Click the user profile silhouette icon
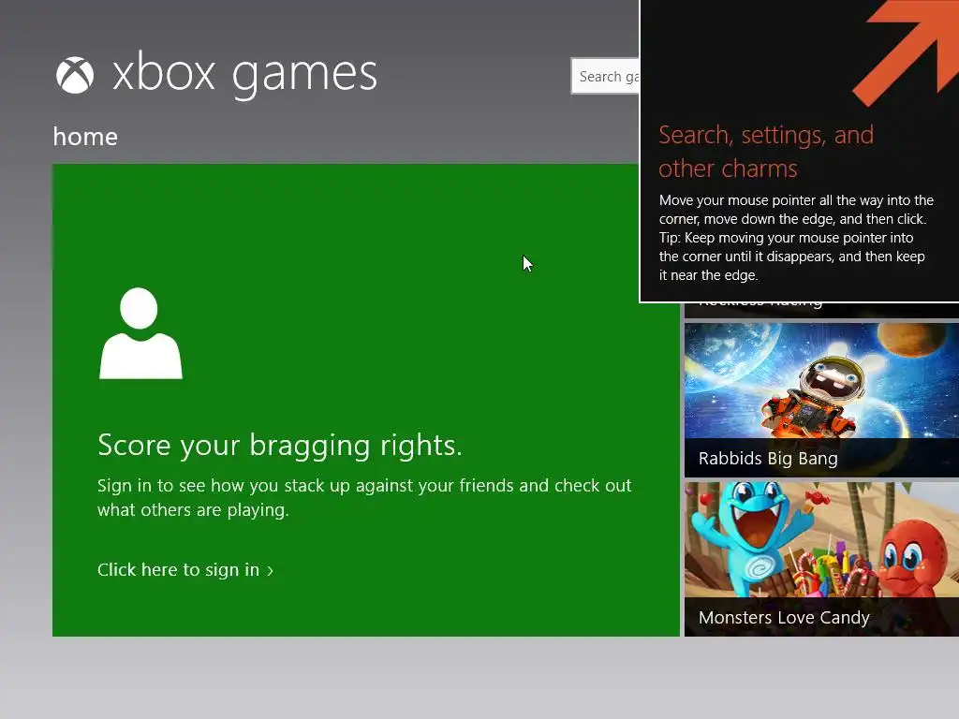Screen dimensions: 959x719 click(140, 333)
